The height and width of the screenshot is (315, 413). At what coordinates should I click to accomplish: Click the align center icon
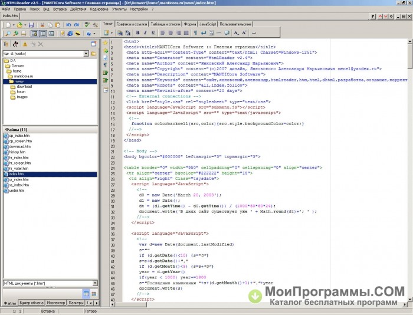click(x=171, y=32)
